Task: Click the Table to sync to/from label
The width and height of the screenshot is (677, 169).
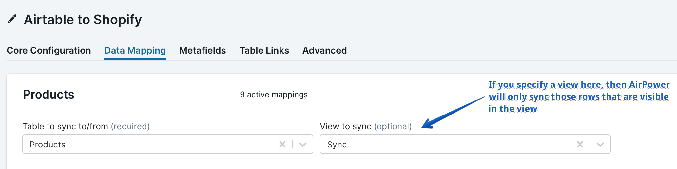Action: 65,126
